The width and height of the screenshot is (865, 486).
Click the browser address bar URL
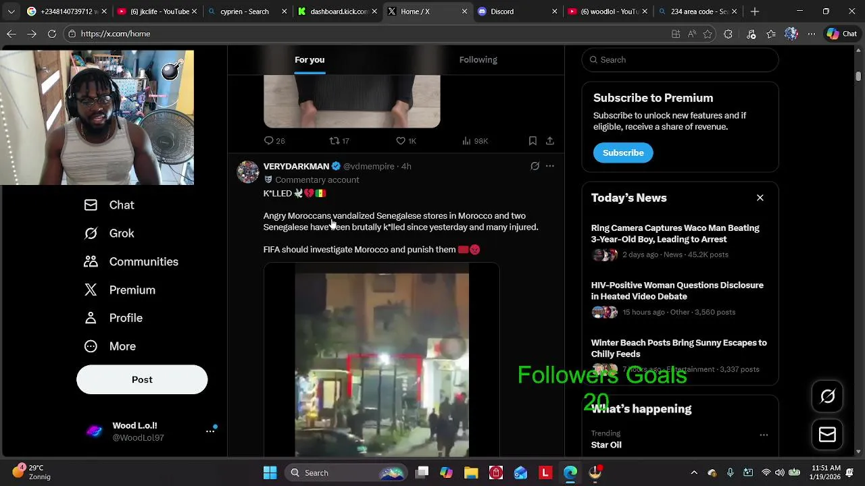point(116,34)
